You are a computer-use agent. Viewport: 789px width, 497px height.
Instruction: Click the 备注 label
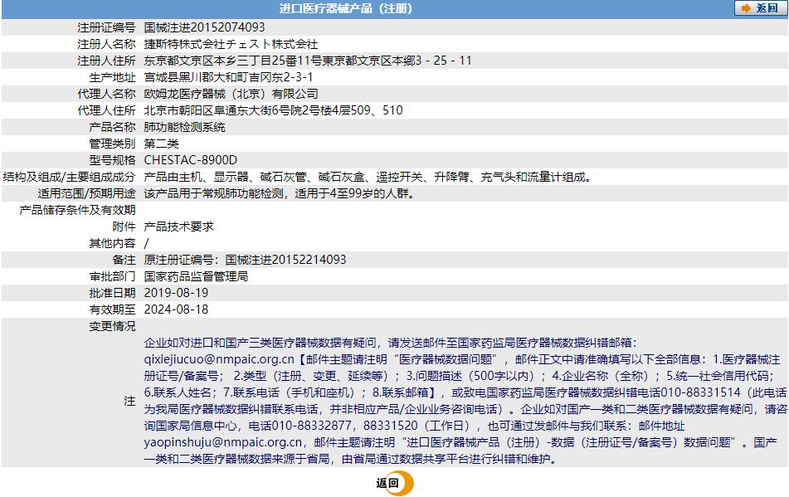124,260
